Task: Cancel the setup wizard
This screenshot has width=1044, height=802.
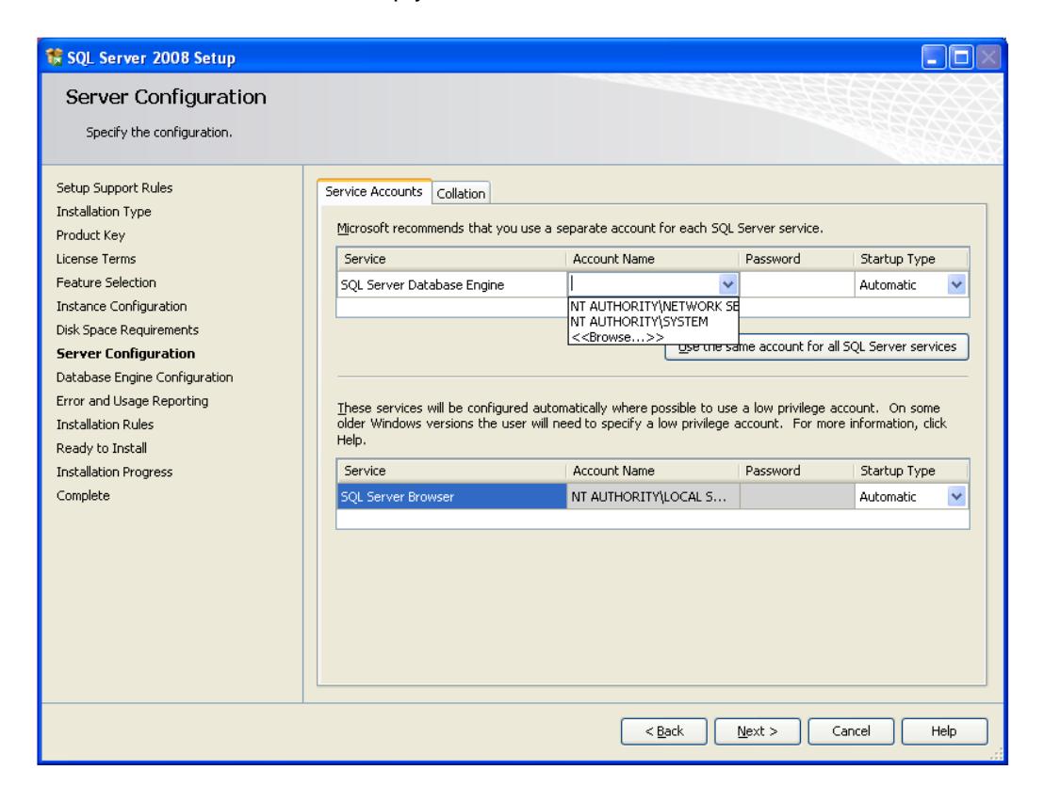Action: point(850,730)
